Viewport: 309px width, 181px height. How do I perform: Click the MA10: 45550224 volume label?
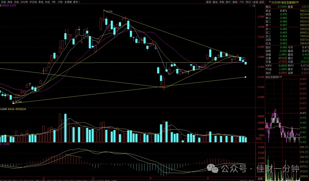pos(17,109)
